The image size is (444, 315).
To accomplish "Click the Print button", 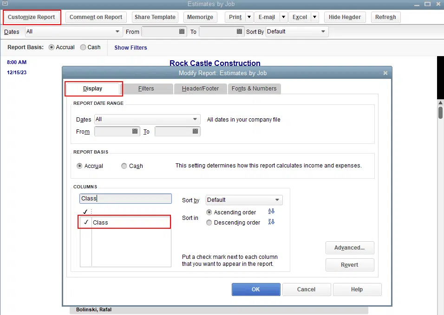I will point(235,17).
